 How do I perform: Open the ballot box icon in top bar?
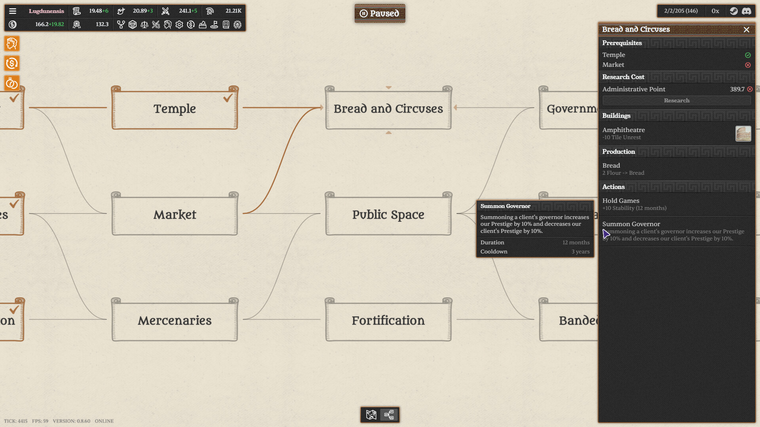coord(203,25)
